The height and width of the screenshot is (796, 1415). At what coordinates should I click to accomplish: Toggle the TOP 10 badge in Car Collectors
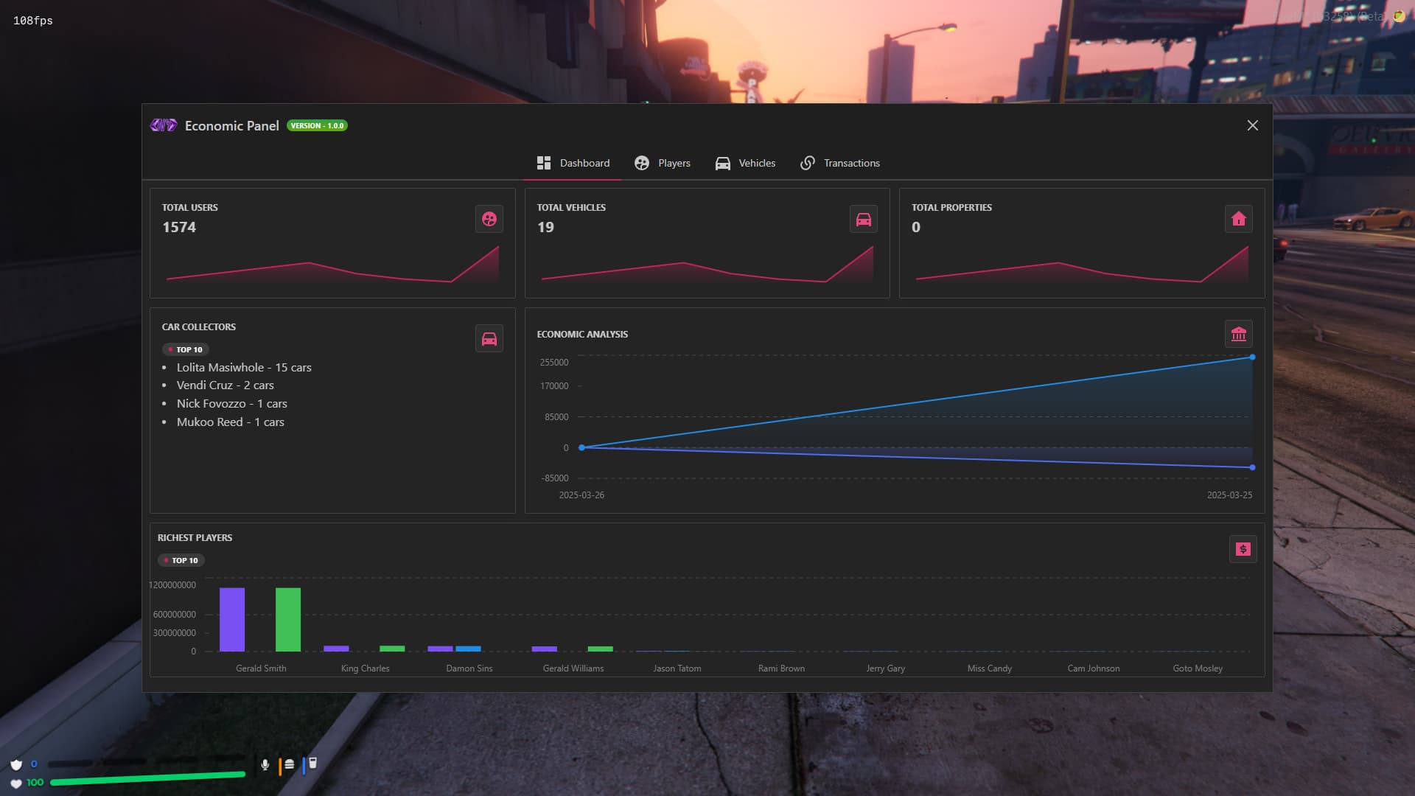click(x=185, y=349)
